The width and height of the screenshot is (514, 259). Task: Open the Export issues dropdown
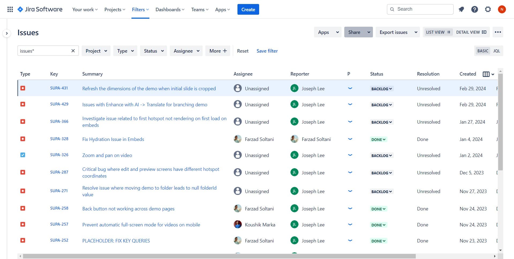398,32
